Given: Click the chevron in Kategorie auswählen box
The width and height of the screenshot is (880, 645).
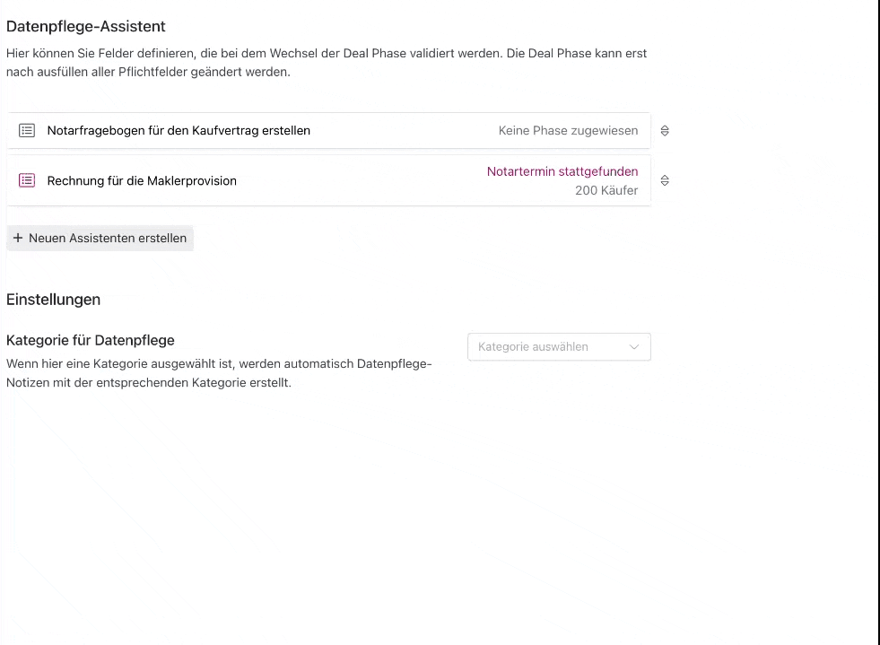Looking at the screenshot, I should (634, 347).
